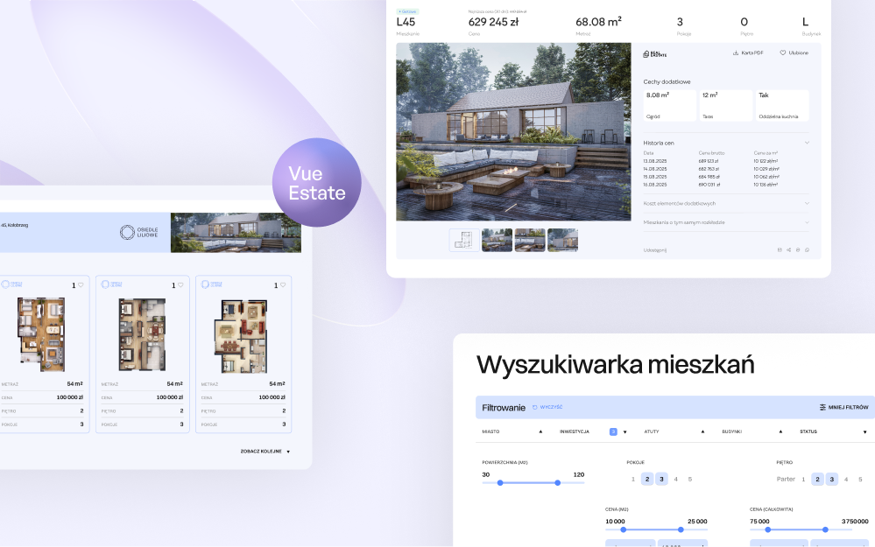Expand Koszt elementów dodatkowych section

click(726, 204)
